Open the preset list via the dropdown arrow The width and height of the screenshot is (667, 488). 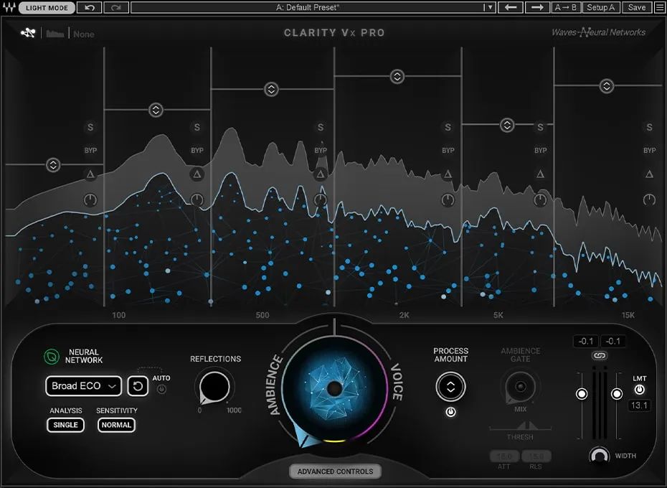pos(490,7)
